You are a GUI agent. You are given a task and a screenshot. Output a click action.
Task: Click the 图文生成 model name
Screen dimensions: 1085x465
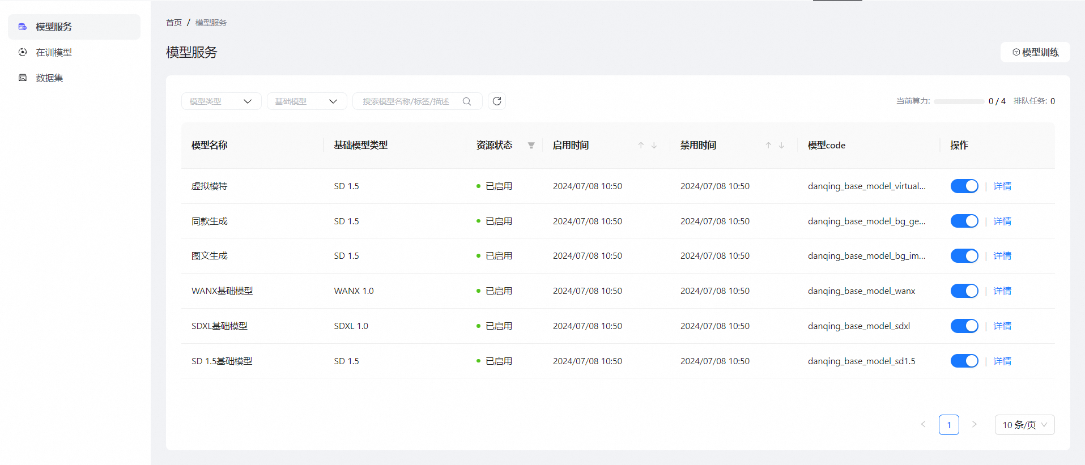point(210,256)
